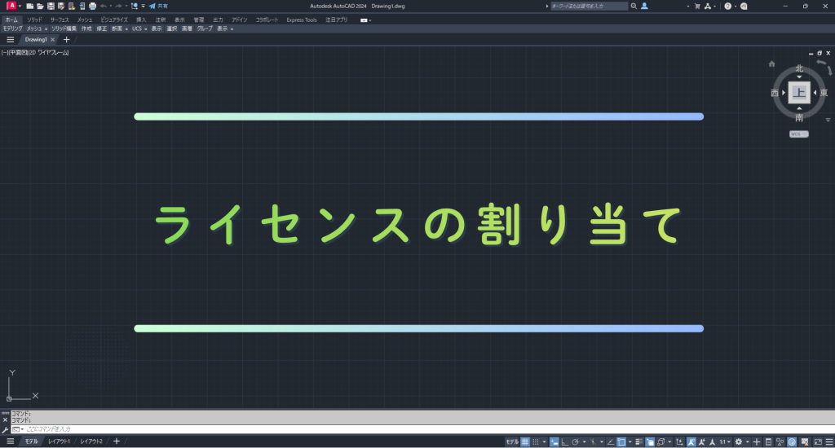The width and height of the screenshot is (835, 448).
Task: Expand the WCS dropdown below the ViewCube
Action: (x=798, y=134)
